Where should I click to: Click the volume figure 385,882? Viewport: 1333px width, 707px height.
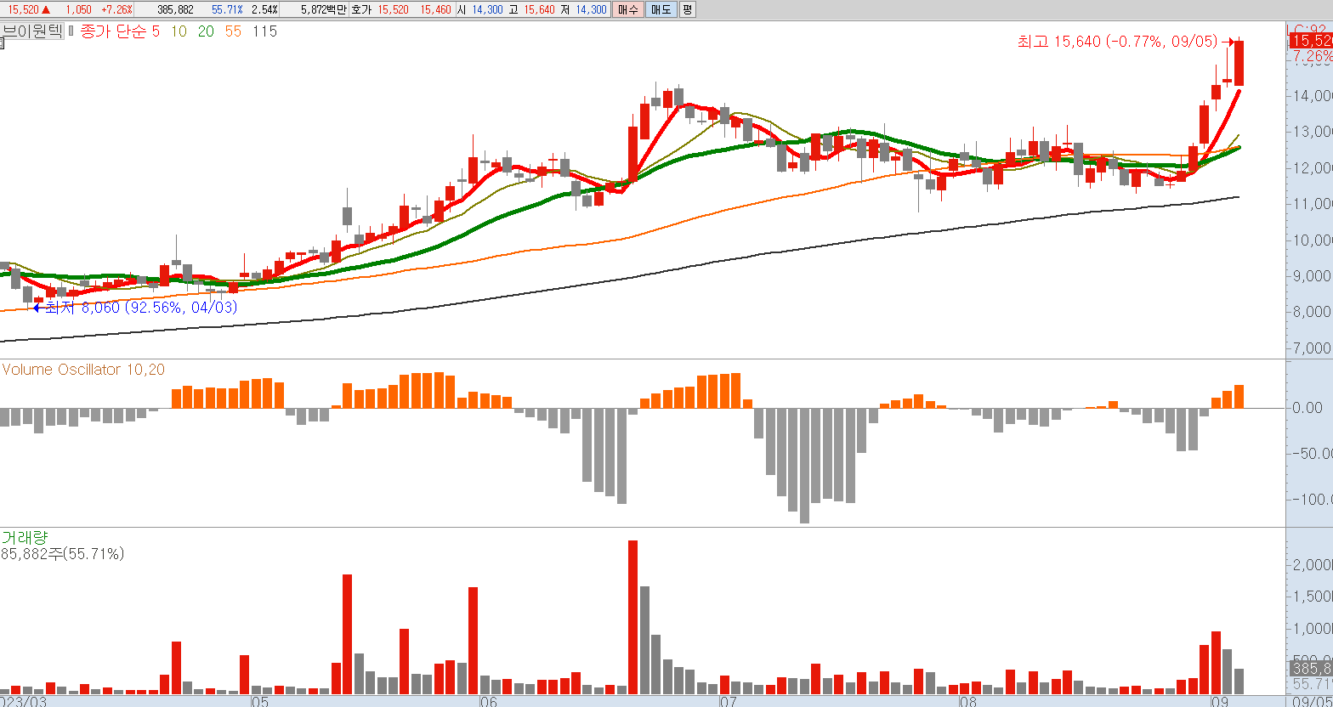[x=175, y=9]
